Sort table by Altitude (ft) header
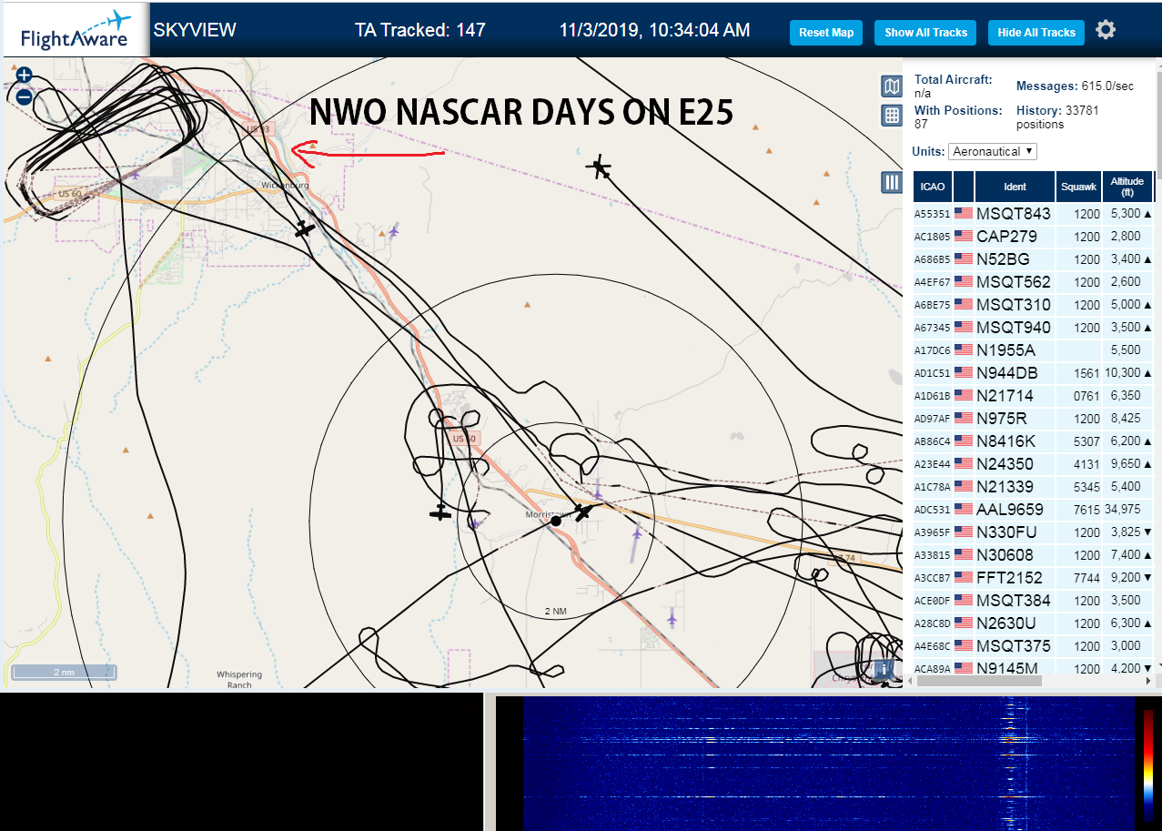 pos(1127,187)
